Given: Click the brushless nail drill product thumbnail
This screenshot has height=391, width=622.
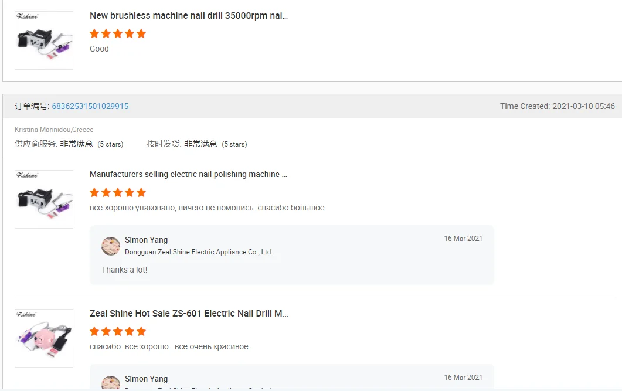Looking at the screenshot, I should tap(44, 40).
